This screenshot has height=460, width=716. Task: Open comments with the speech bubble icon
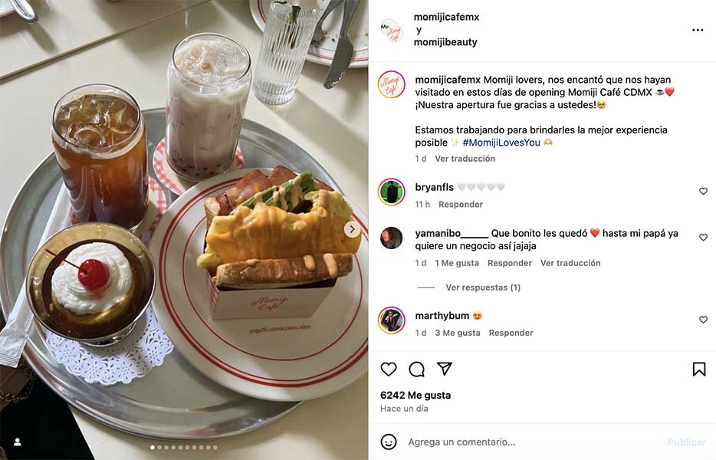[416, 369]
